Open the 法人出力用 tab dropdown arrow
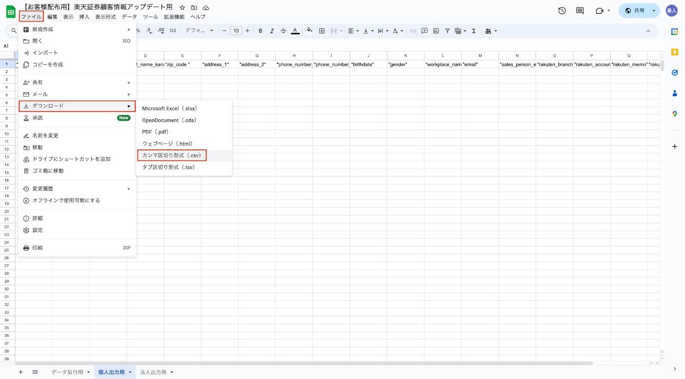 [x=172, y=372]
